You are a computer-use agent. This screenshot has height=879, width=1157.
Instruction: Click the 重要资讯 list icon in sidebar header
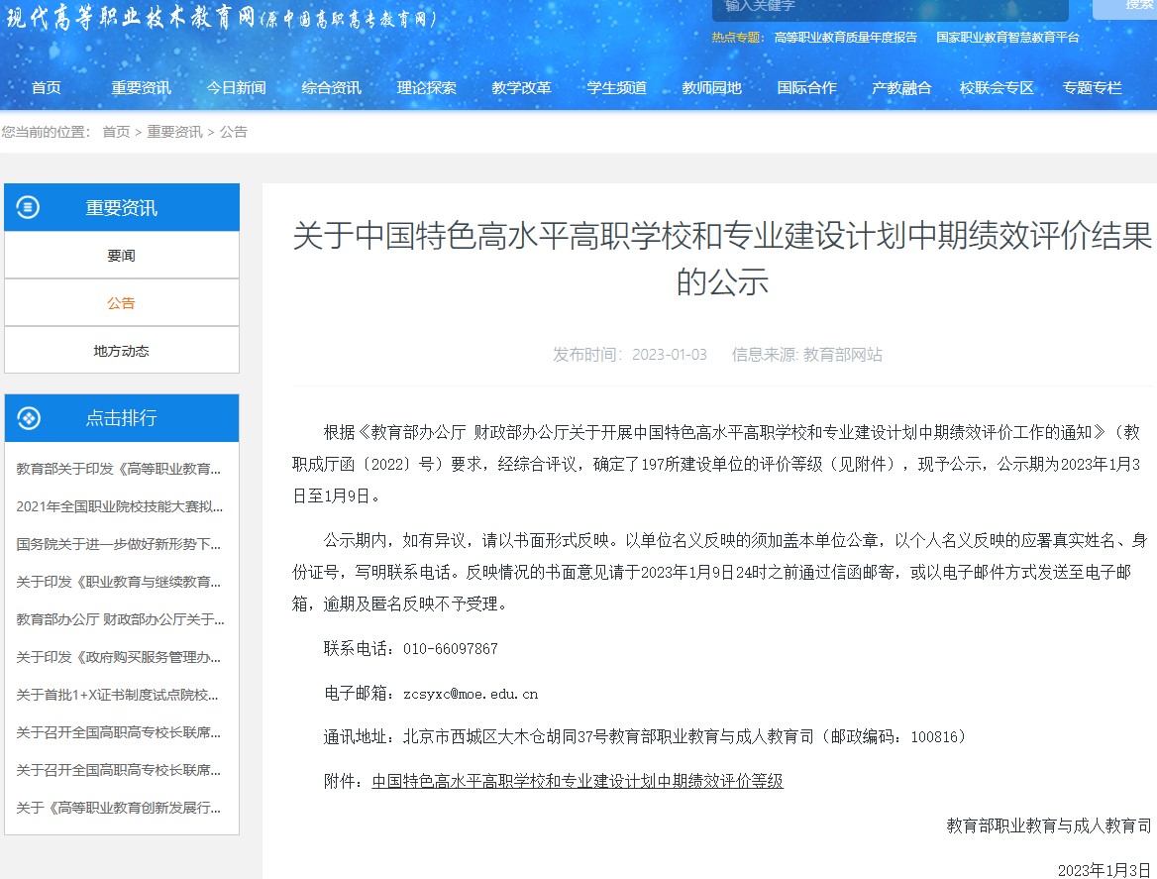click(30, 207)
